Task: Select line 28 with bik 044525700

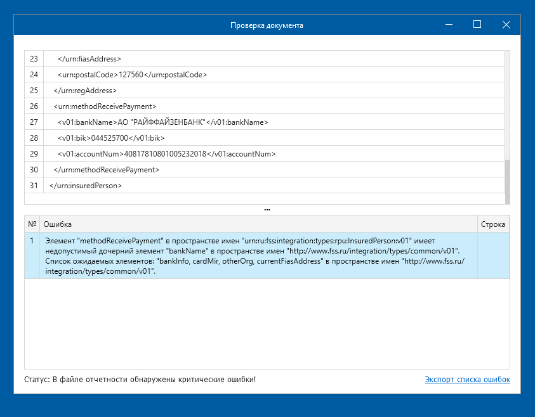Action: pos(265,138)
